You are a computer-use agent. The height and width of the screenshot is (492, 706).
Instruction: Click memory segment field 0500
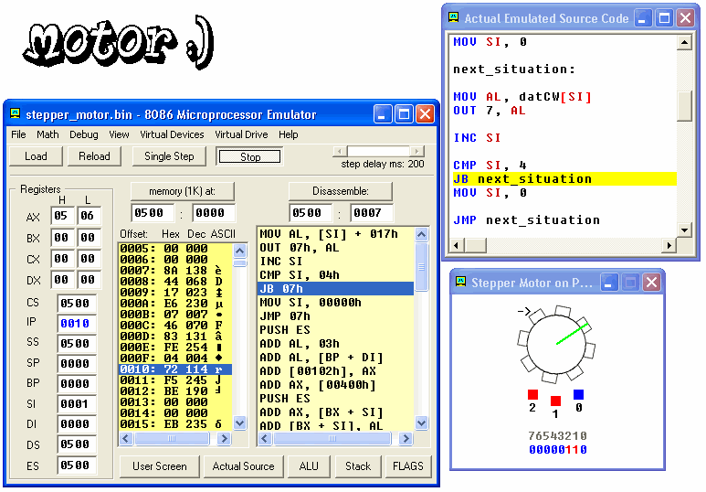(x=153, y=213)
